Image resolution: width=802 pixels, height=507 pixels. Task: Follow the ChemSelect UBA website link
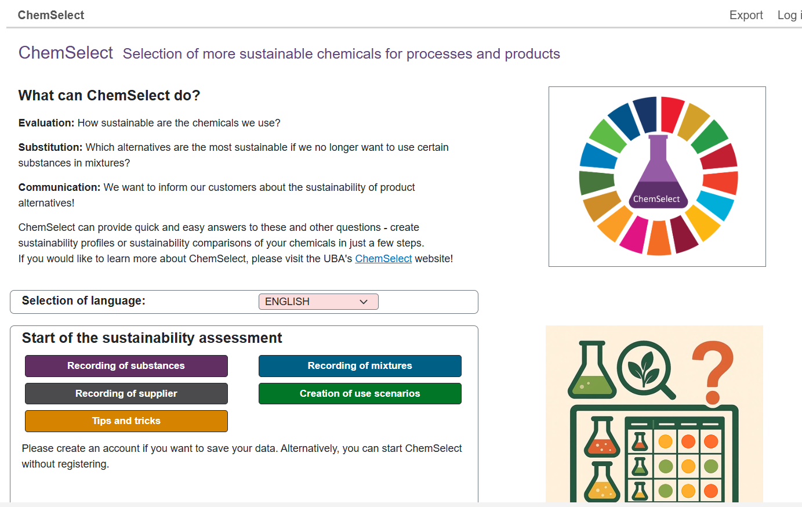click(x=383, y=259)
